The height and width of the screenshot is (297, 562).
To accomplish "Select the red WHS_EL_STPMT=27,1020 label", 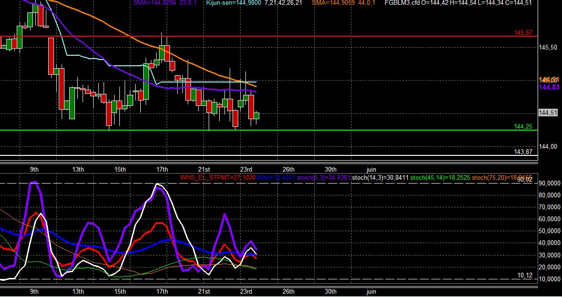I will [218, 177].
